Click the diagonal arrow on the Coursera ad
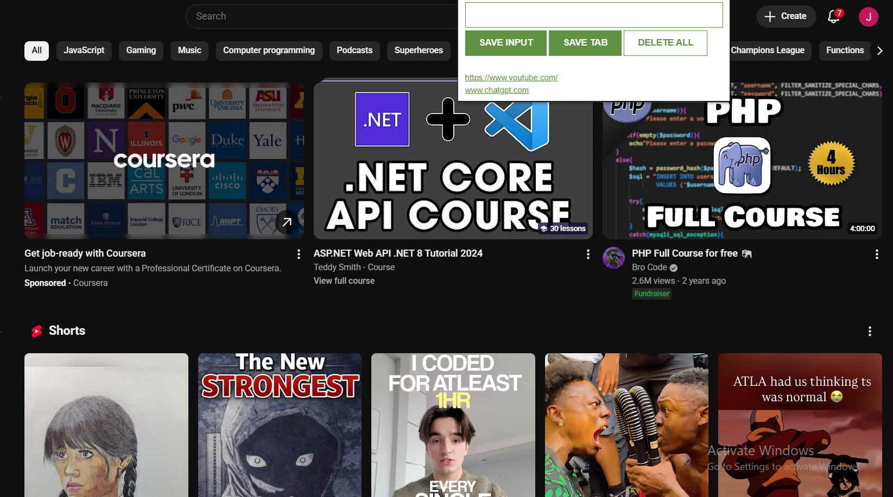The height and width of the screenshot is (497, 893). click(286, 221)
